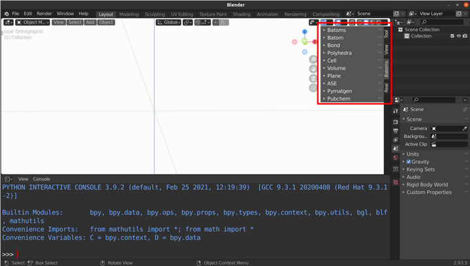
Task: Toggle the Gravity checkbox
Action: click(x=409, y=161)
